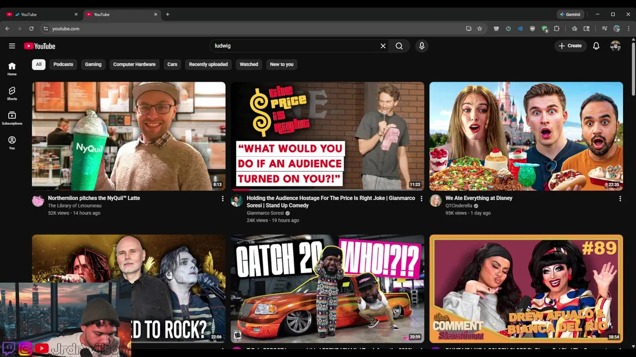Viewport: 636px width, 357px height.
Task: Click the blue sound waves extension icon
Action: [x=520, y=29]
